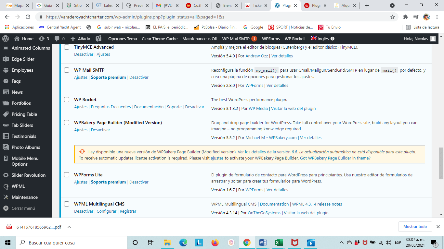
Task: Select the WP Mail SMTP plugin checkbox
Action: [67, 70]
